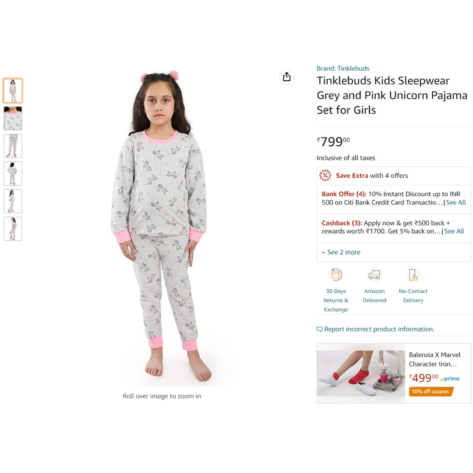Click the socks ad image
This screenshot has width=473, height=473.
361,373
